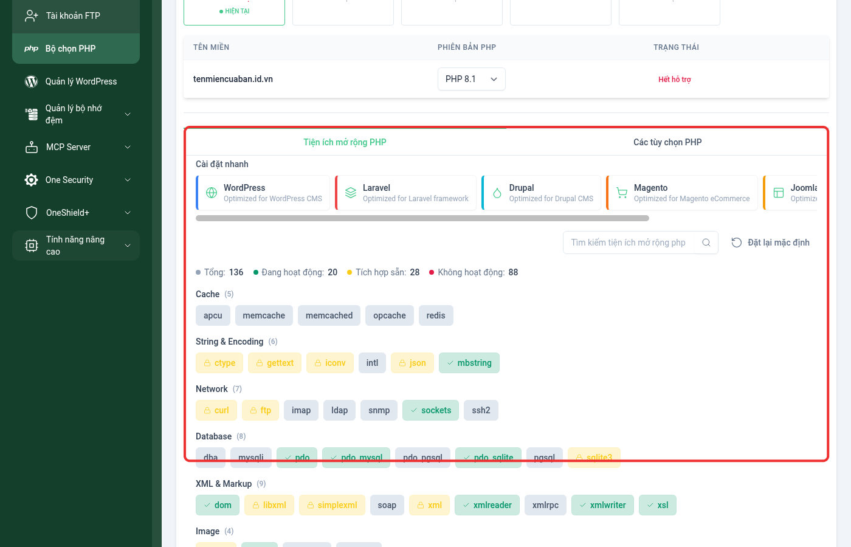851x547 pixels.
Task: Enable the memcached extension
Action: (329, 315)
